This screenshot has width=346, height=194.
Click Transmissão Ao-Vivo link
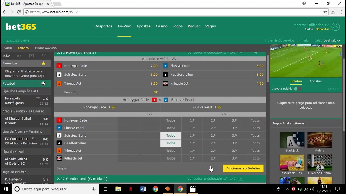(279, 41)
